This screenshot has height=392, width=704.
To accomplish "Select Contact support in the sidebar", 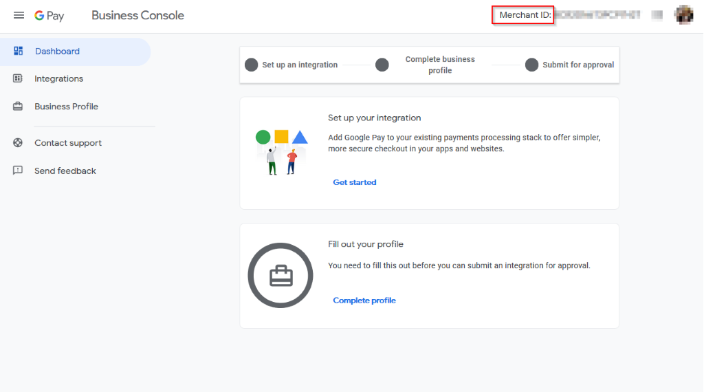I will pyautogui.click(x=68, y=143).
